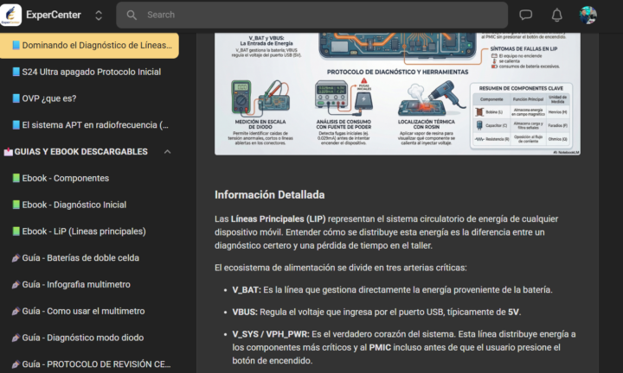Click the magnifier icon in search bar
The height and width of the screenshot is (373, 623).
[132, 15]
